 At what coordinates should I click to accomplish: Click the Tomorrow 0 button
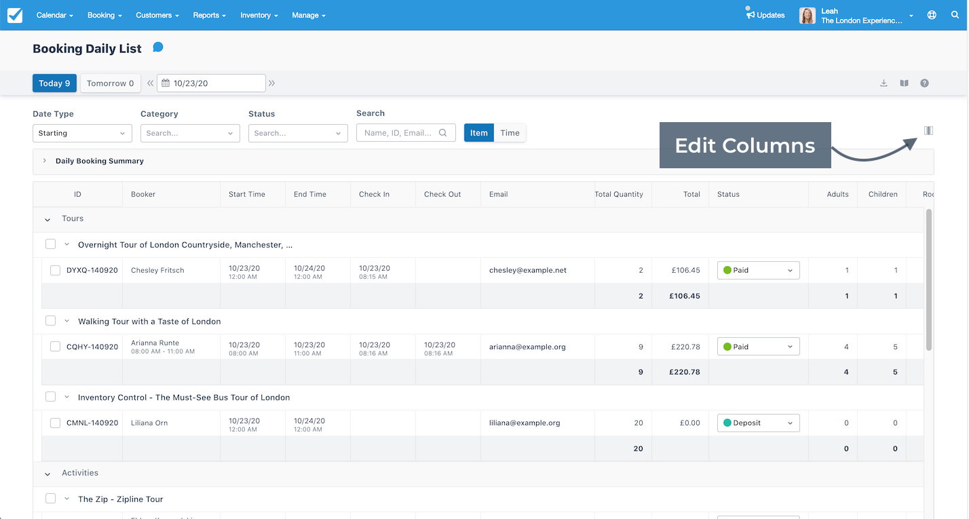pos(111,83)
